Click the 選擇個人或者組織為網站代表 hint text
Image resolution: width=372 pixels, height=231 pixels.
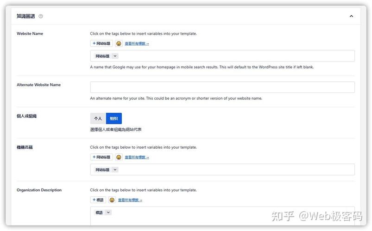tap(116, 129)
